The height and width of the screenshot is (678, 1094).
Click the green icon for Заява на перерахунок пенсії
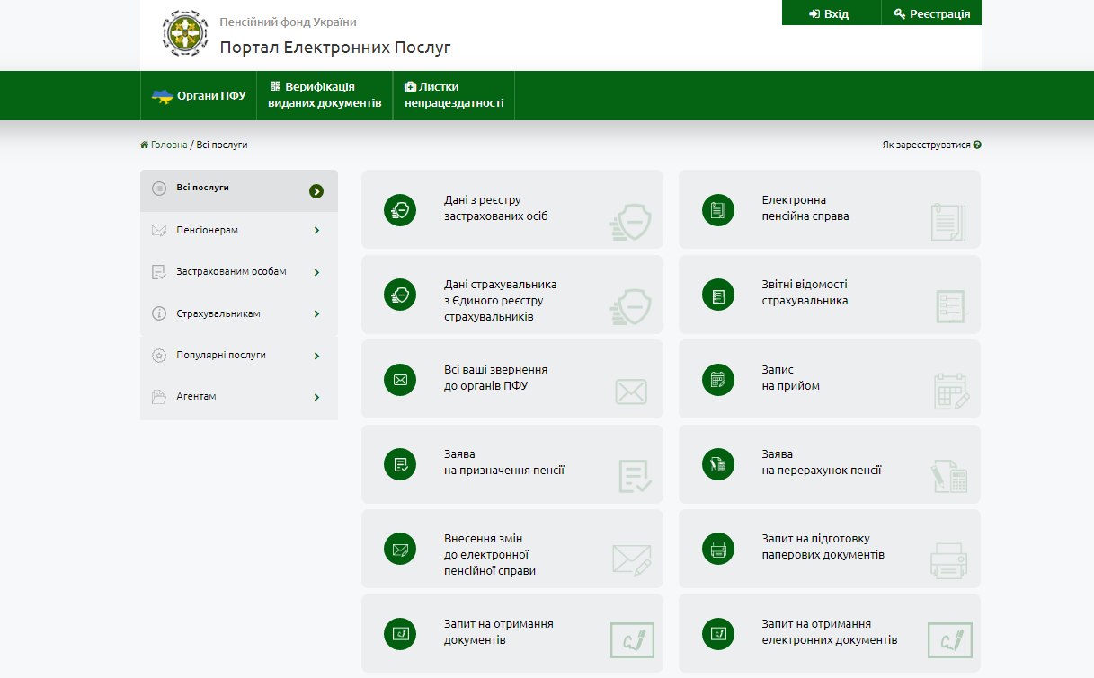tap(718, 464)
